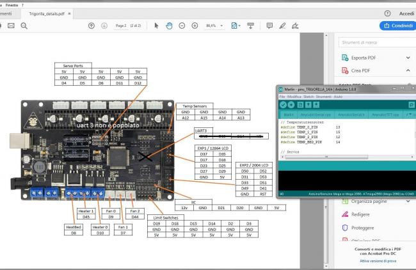
Task: Zoom in with the plus icon
Action: point(194,25)
